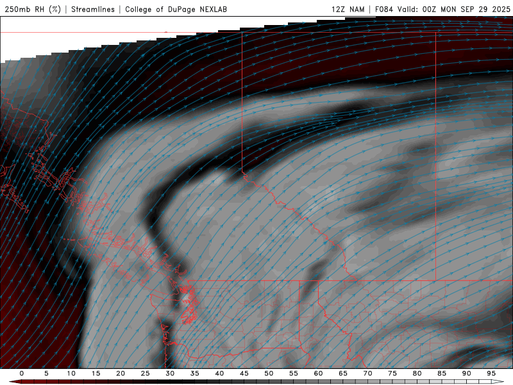This screenshot has width=513, height=385.
Task: Click the "F084" forecast hour text
Action: coord(383,9)
